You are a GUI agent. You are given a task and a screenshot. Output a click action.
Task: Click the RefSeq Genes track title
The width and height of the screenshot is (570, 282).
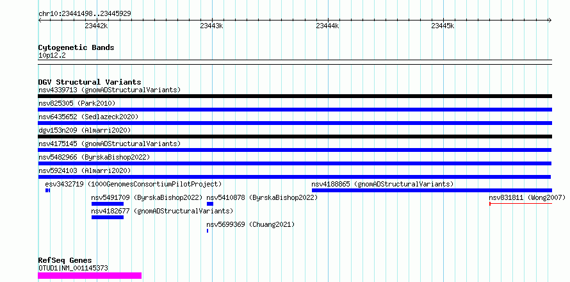(x=65, y=261)
